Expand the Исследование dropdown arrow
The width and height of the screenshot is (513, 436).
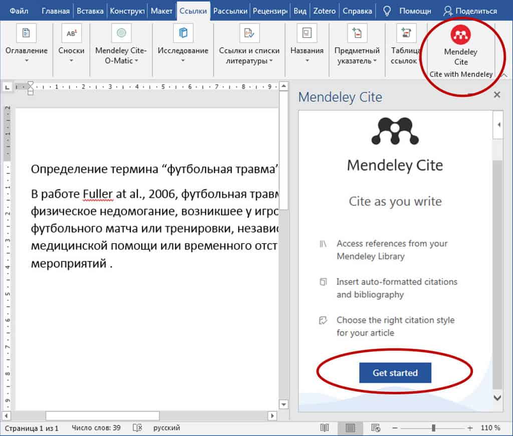point(183,61)
